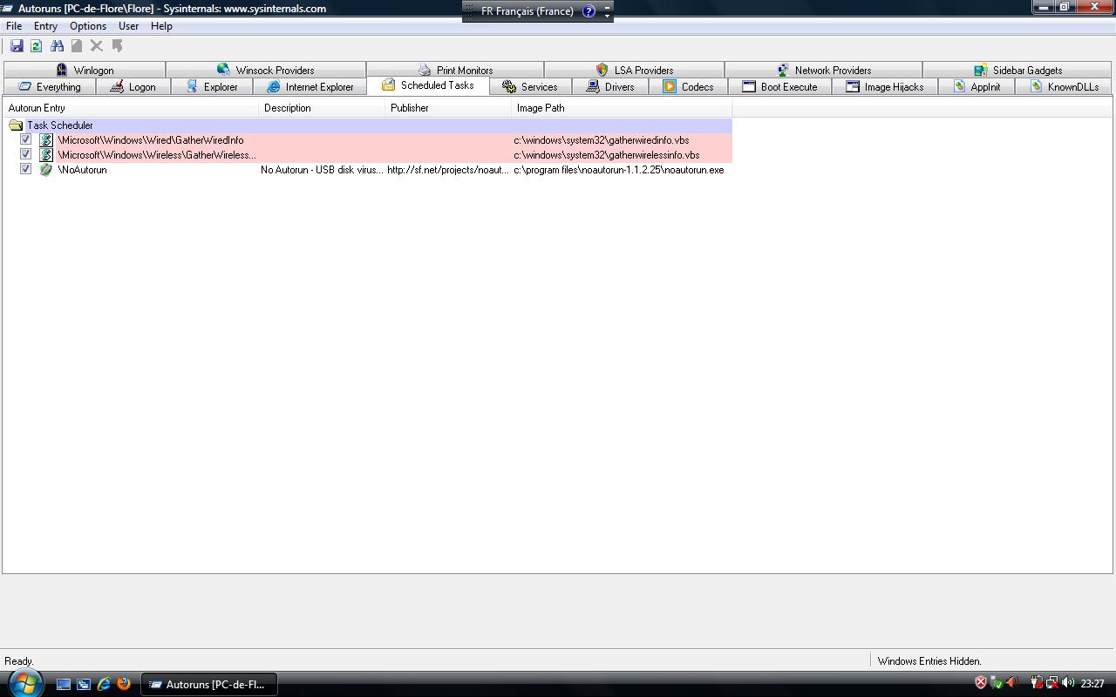
Task: Uncheck the GatherWiredInfo task checkbox
Action: coord(26,139)
